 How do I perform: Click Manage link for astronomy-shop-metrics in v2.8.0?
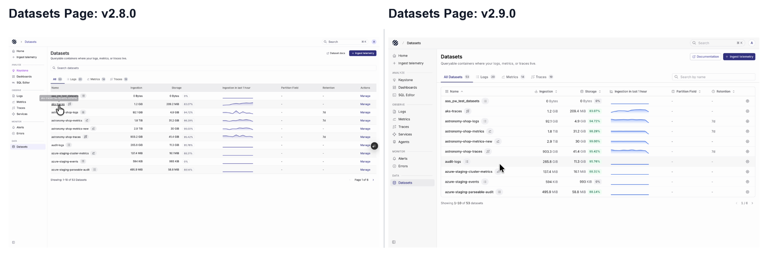point(365,121)
